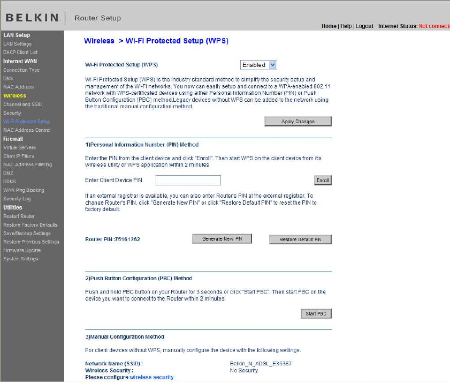Open LAN Settings in sidebar

coord(18,44)
